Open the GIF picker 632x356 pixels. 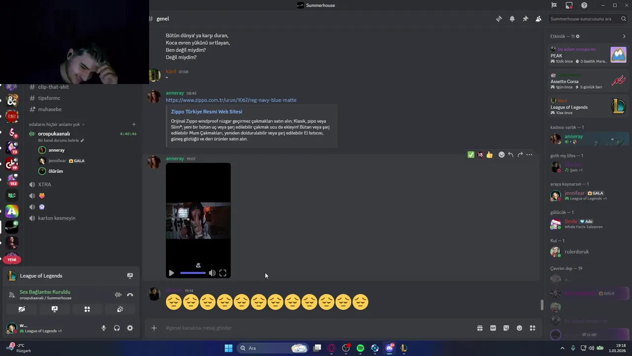pyautogui.click(x=493, y=328)
